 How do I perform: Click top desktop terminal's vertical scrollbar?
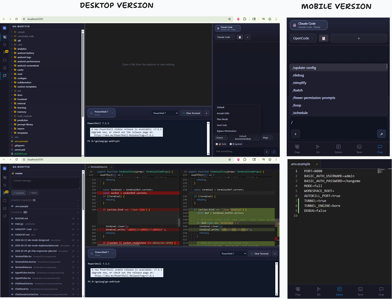click(x=208, y=138)
